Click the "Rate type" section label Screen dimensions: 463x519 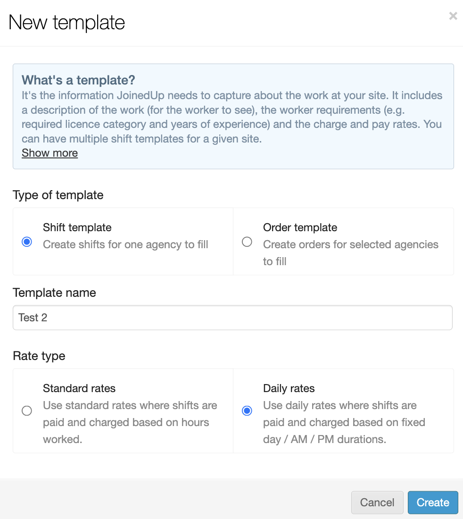tap(39, 356)
